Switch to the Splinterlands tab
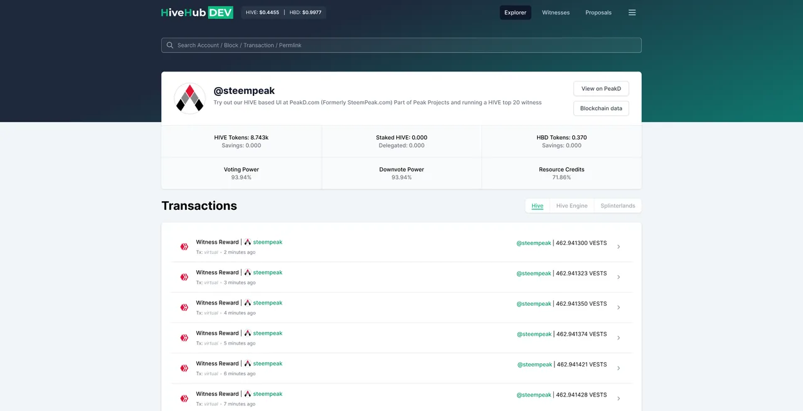This screenshot has width=803, height=411. point(618,205)
